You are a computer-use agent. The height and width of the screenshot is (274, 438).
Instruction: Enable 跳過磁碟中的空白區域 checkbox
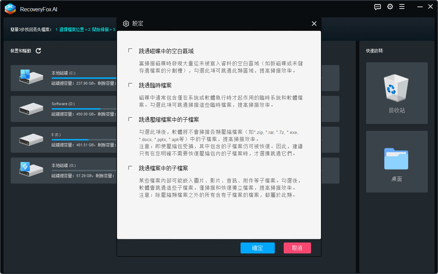[130, 50]
